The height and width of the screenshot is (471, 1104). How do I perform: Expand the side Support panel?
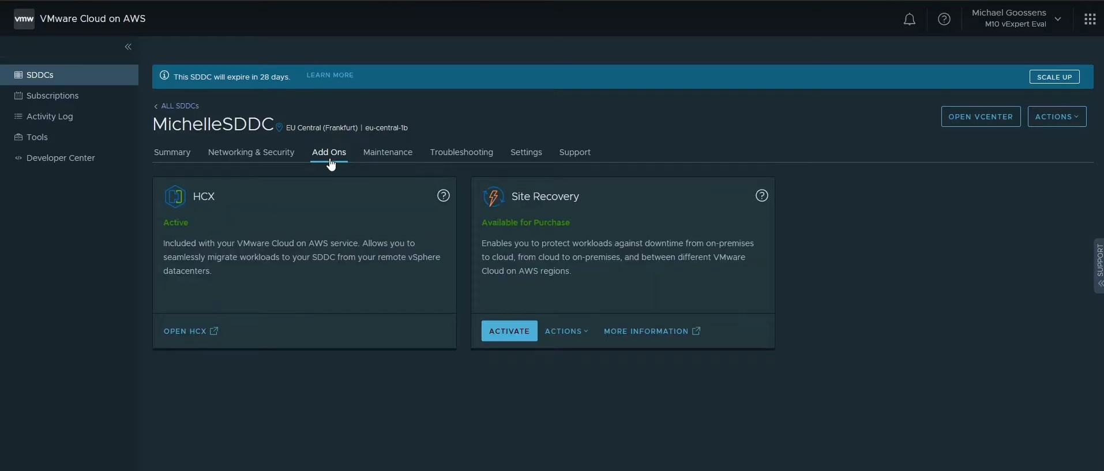1099,266
